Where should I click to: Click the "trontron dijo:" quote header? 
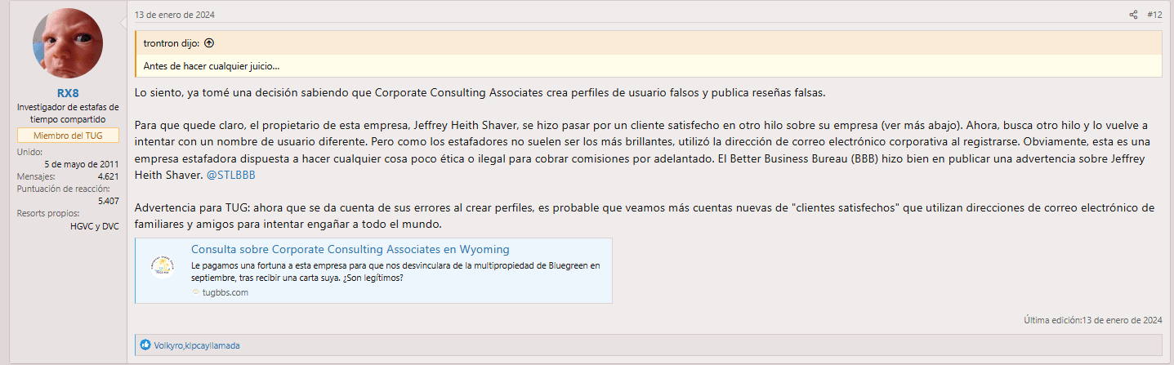pos(172,43)
